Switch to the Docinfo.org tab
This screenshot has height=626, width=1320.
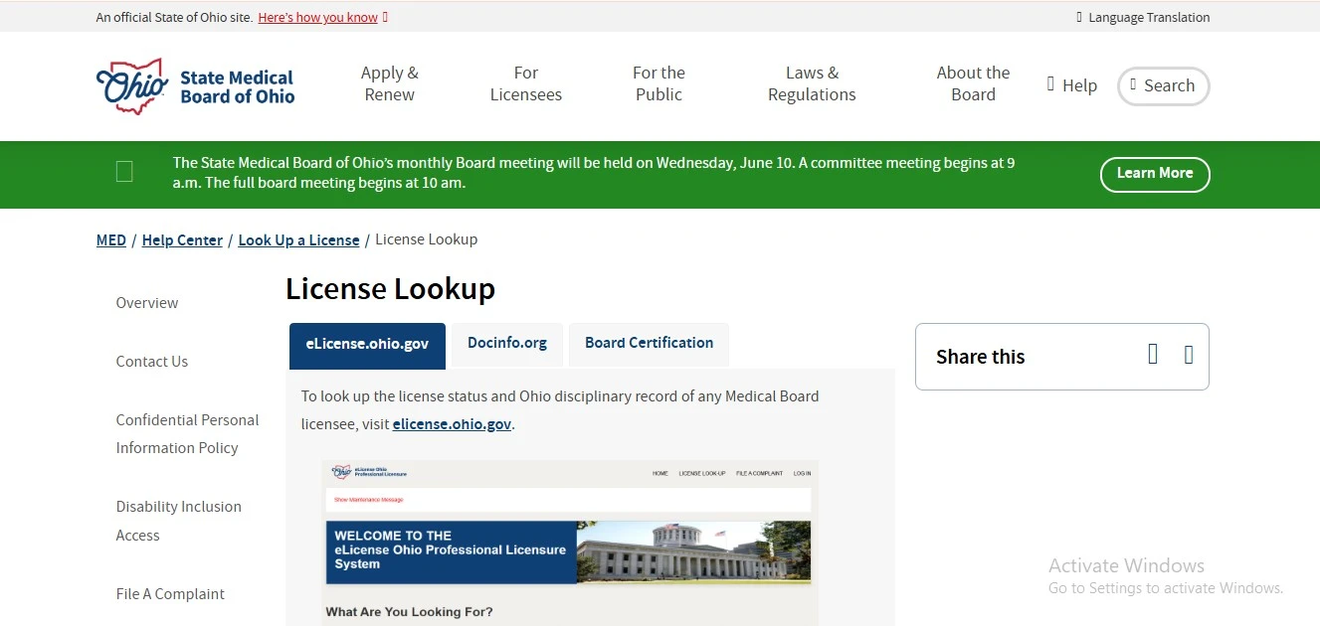click(507, 344)
